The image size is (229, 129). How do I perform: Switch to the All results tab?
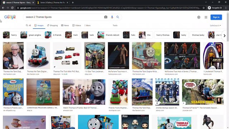pos(28,25)
